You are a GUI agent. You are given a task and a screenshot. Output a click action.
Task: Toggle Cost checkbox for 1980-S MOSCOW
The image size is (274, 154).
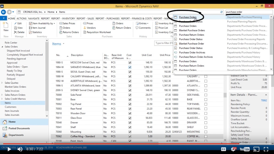[x=130, y=63]
